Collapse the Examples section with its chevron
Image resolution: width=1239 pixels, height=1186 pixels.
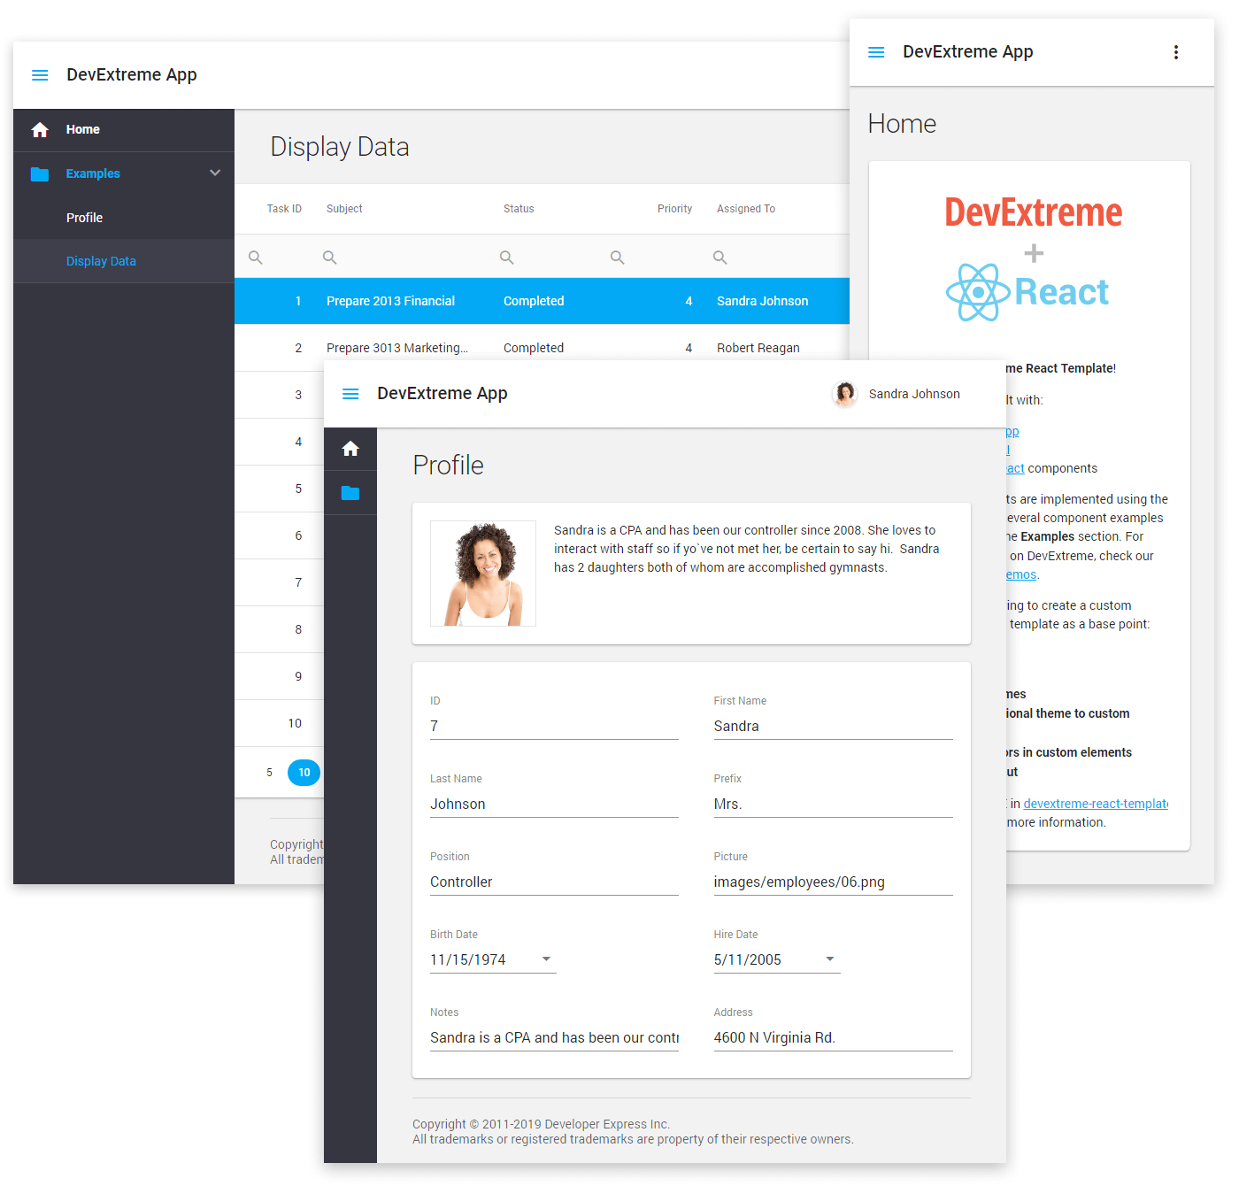pyautogui.click(x=214, y=173)
